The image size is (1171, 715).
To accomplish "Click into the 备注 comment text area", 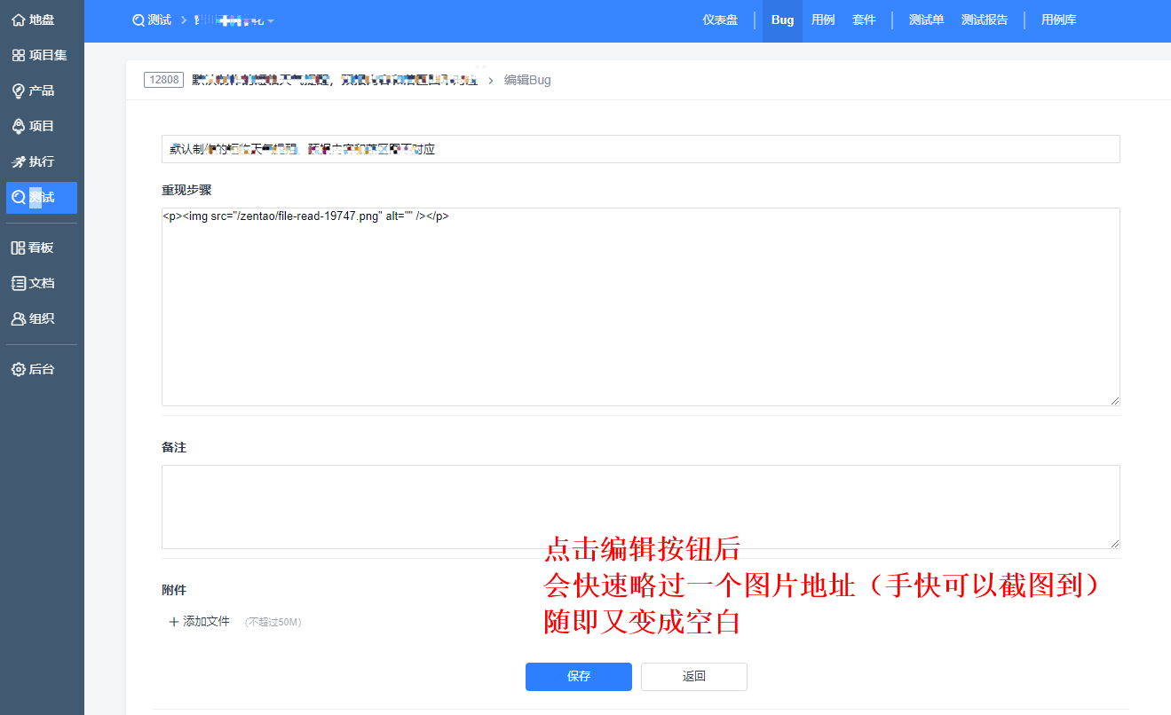I will point(640,507).
